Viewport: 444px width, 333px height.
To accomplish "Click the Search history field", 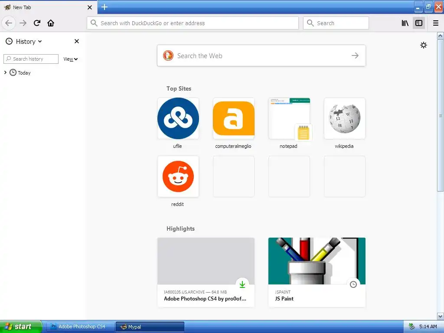I will pos(31,59).
